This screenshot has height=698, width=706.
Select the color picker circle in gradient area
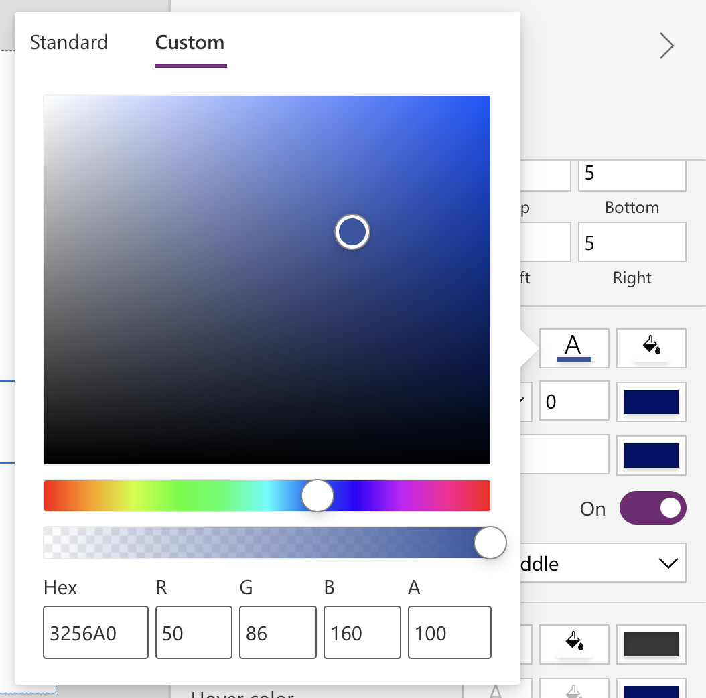click(352, 231)
